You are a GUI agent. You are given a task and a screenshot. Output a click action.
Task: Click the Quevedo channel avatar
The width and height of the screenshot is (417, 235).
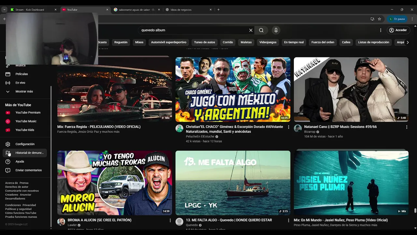pos(180,222)
